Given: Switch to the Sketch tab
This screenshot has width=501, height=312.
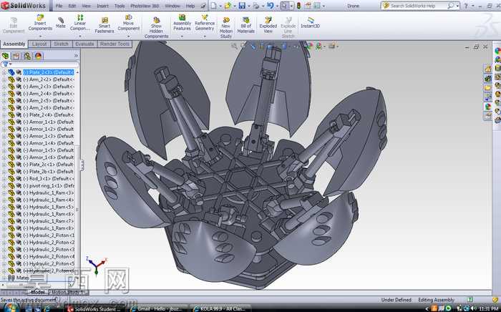Looking at the screenshot, I should (61, 44).
